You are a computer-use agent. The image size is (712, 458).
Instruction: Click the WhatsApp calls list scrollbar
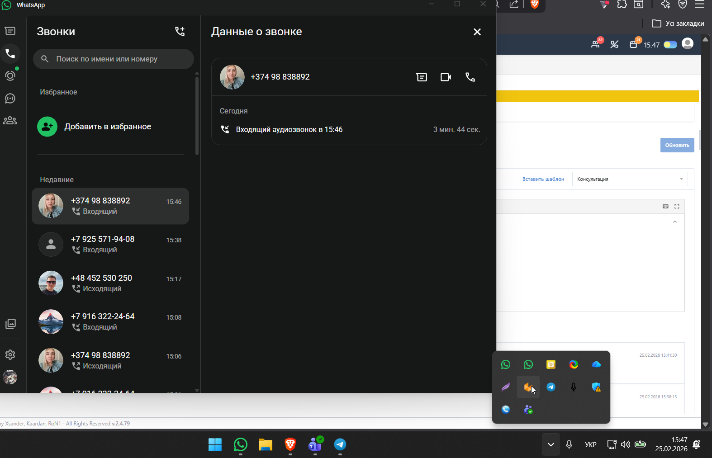pos(197,116)
